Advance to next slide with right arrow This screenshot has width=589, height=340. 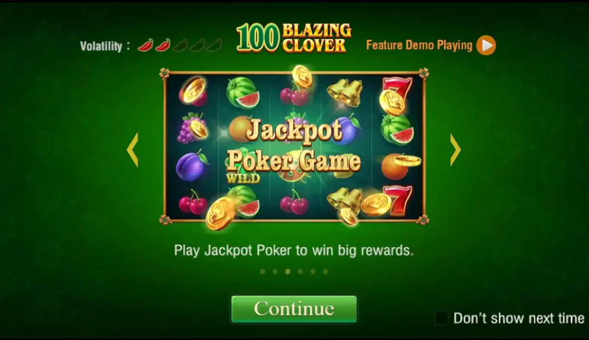pyautogui.click(x=455, y=150)
